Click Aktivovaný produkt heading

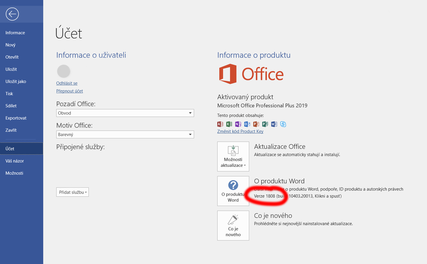(x=245, y=97)
